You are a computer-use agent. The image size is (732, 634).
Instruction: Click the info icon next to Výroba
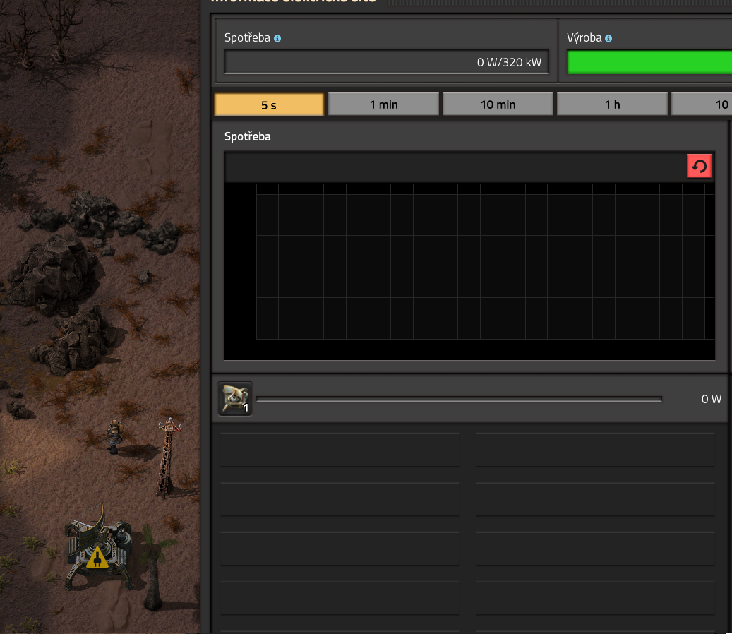coord(608,38)
